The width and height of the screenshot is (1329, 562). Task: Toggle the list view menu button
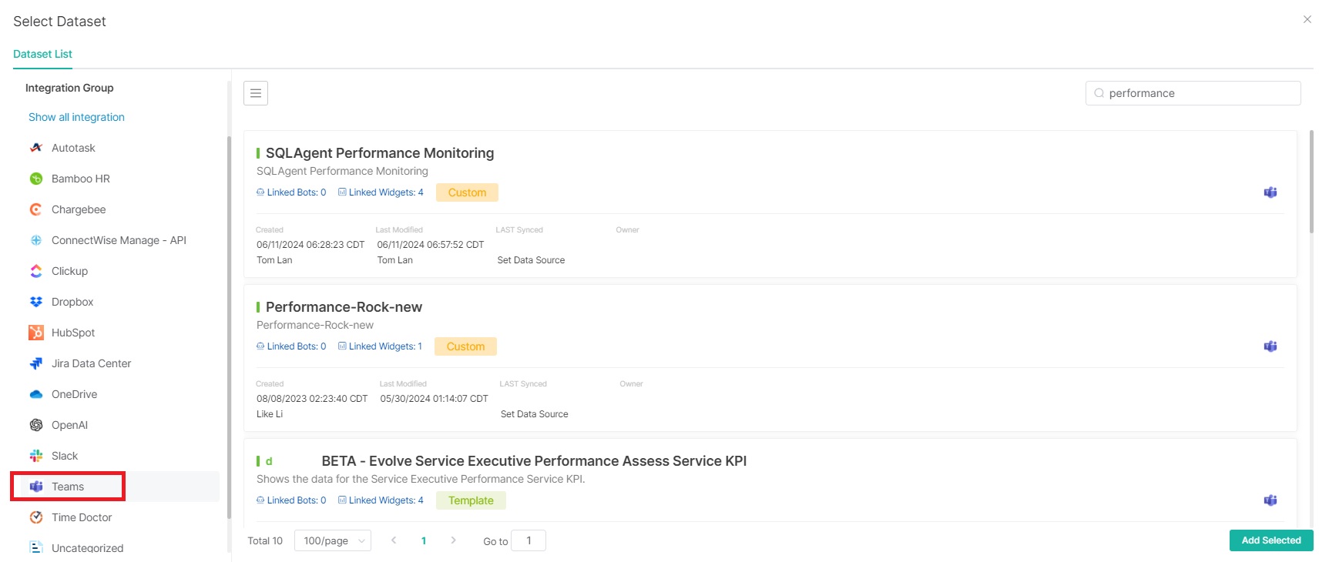point(256,93)
